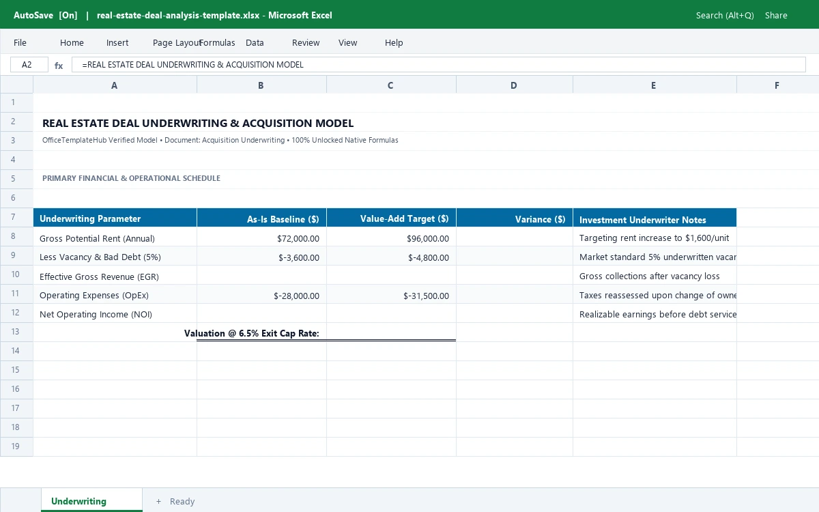Screen dimensions: 819x512
Task: Select the Value-Add Target ($) header cell
Action: [391, 218]
